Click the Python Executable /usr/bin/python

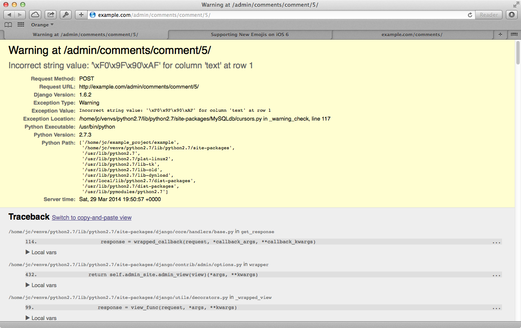click(97, 127)
